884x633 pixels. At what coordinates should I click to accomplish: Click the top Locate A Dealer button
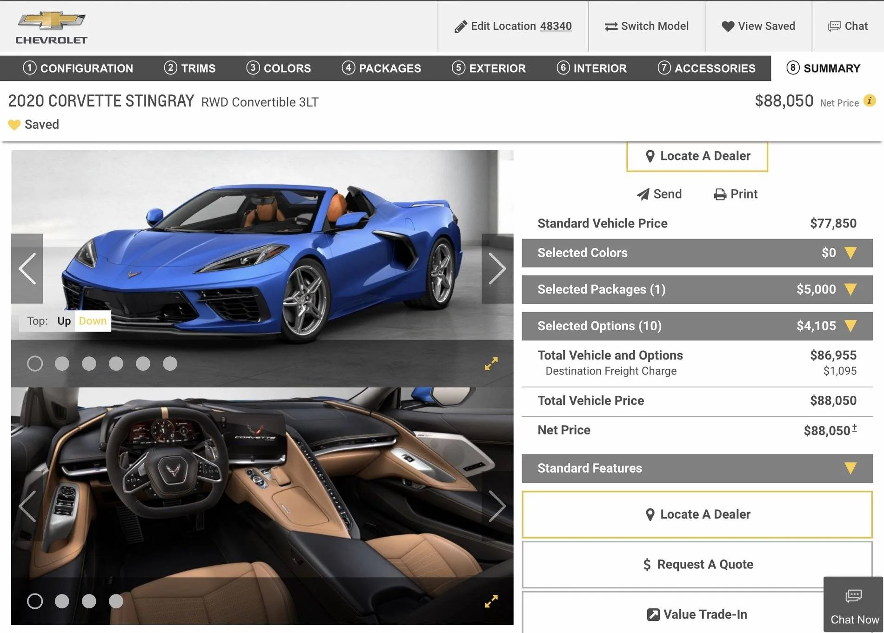(697, 156)
